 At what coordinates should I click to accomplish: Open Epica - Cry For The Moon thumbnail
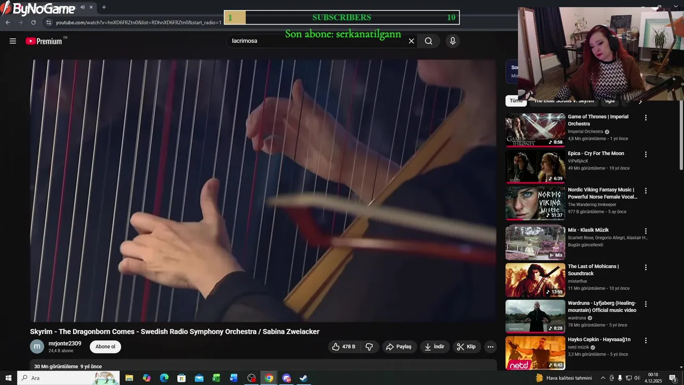535,167
